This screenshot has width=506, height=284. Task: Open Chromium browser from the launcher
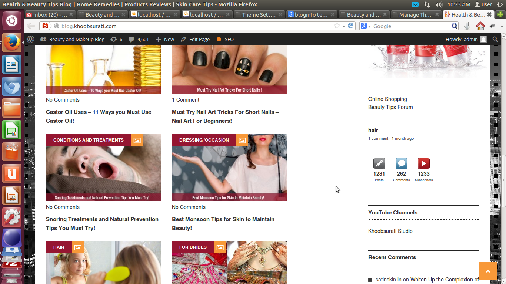tap(12, 86)
